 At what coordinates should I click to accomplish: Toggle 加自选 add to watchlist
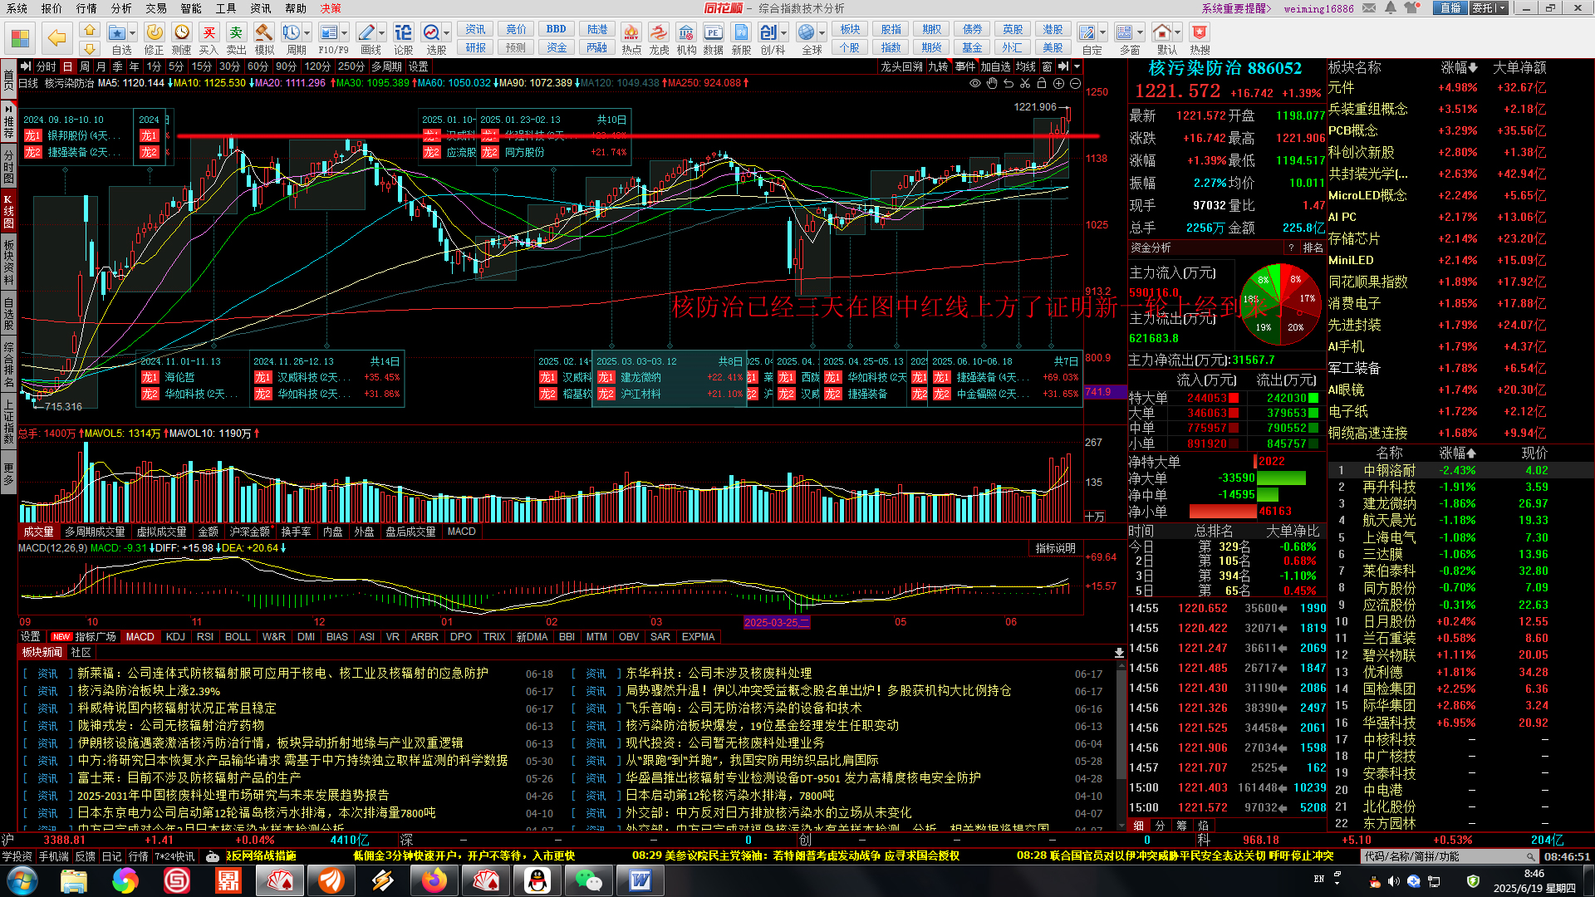click(995, 66)
